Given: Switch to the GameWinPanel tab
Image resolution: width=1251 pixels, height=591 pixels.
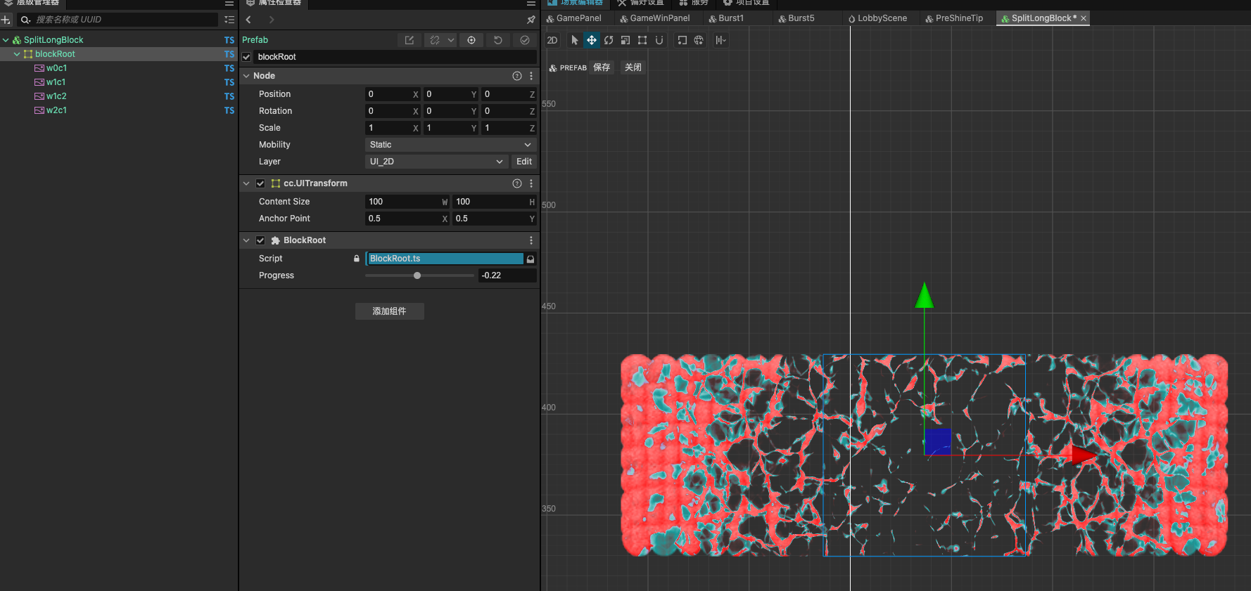Looking at the screenshot, I should [659, 18].
